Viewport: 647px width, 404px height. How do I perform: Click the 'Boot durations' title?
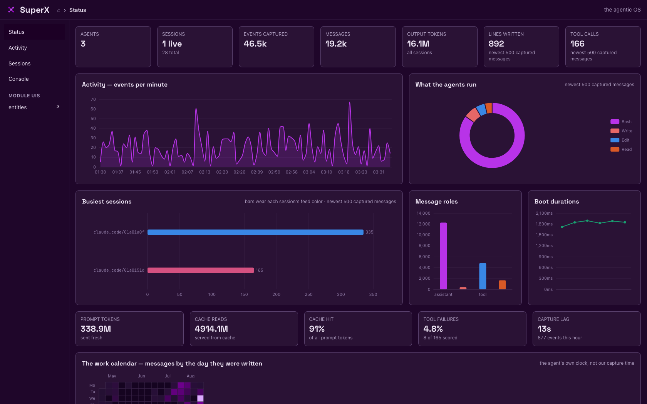tap(557, 202)
